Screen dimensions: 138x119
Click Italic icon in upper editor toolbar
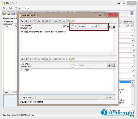coord(30,21)
